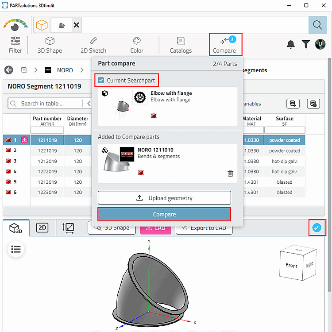The image size is (332, 332).
Task: Collapse with the arrow next to table search
Action: pos(89,104)
